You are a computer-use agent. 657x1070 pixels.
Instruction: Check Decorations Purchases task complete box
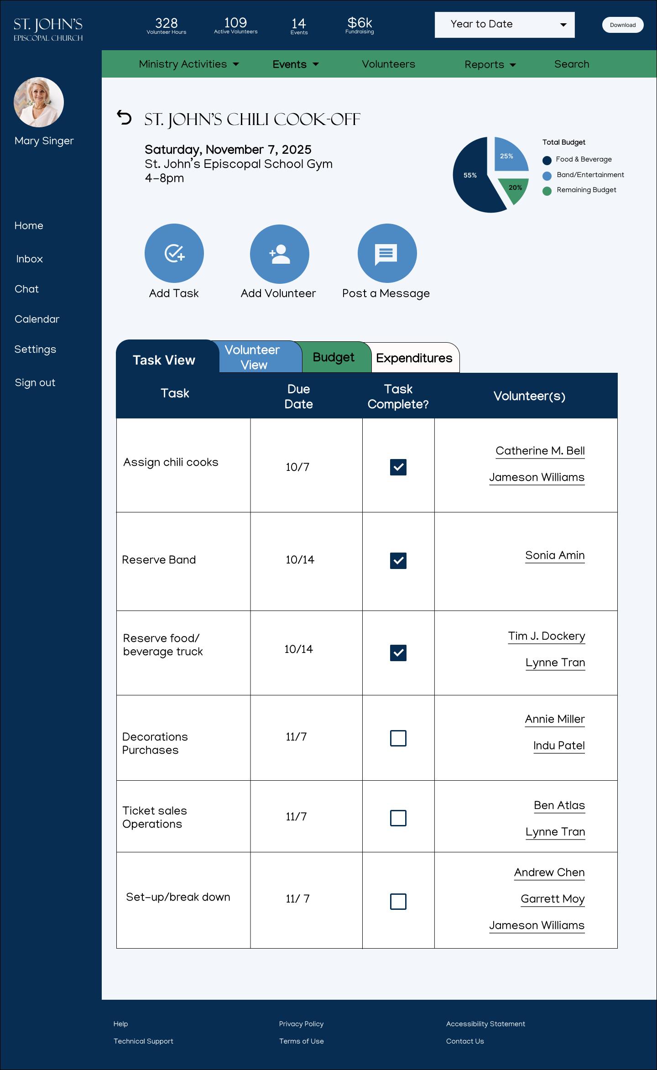tap(398, 738)
